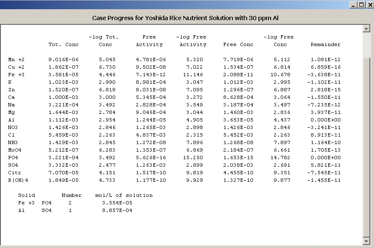Viewport: 374px width, 248px height.
Task: Click the mol/L of solution header
Action: (x=124, y=196)
